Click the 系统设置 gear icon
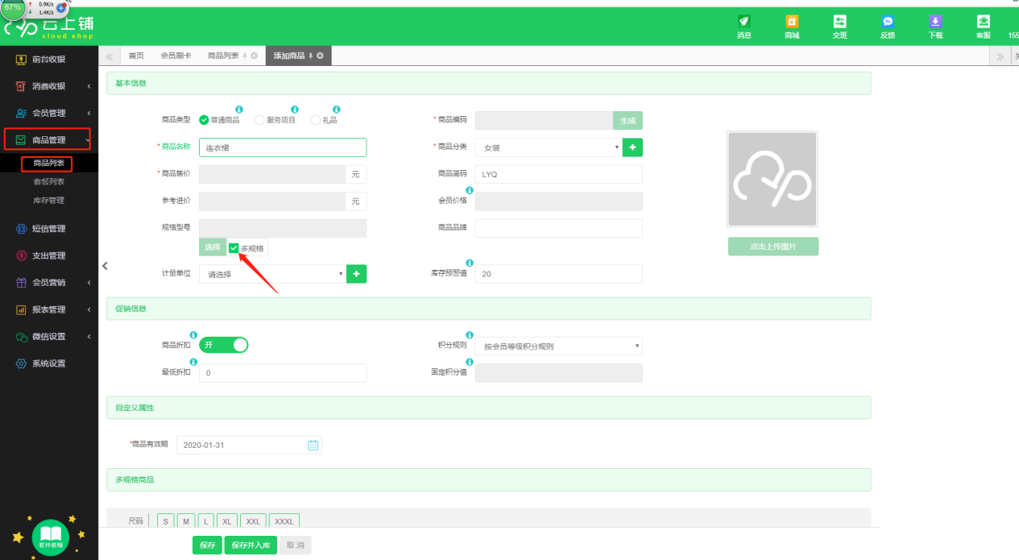The image size is (1019, 560). pyautogui.click(x=21, y=363)
